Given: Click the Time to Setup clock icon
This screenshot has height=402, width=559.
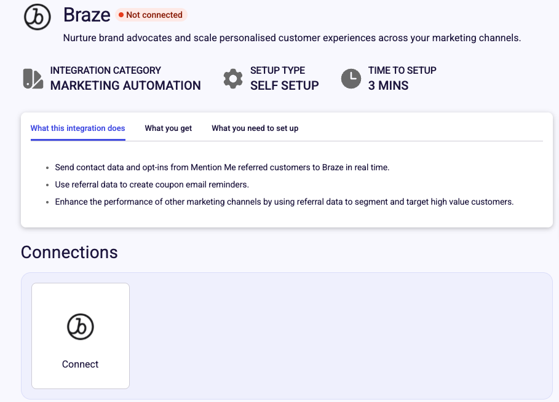Looking at the screenshot, I should click(351, 79).
